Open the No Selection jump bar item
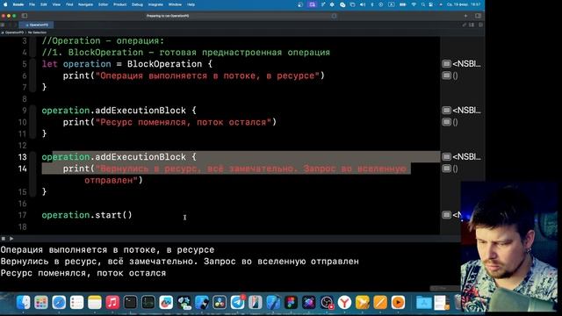Screen dimensions: 562x316 point(37,32)
